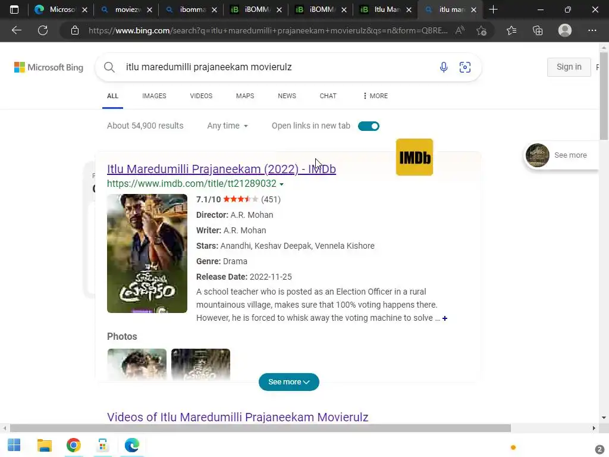Close the 'moviezw' tab
The width and height of the screenshot is (609, 457).
point(149,10)
